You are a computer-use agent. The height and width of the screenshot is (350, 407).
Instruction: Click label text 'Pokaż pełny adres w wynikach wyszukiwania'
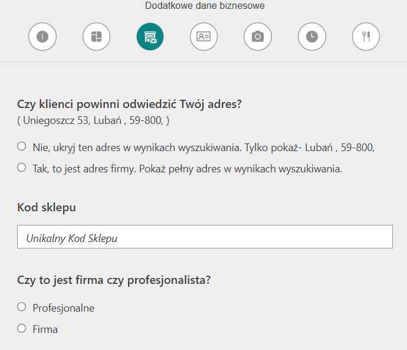tap(240, 169)
